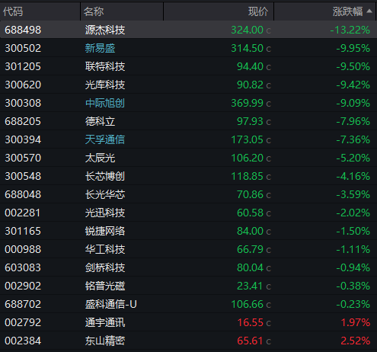Click the red price 16.55
This screenshot has height=352, width=377.
(250, 322)
